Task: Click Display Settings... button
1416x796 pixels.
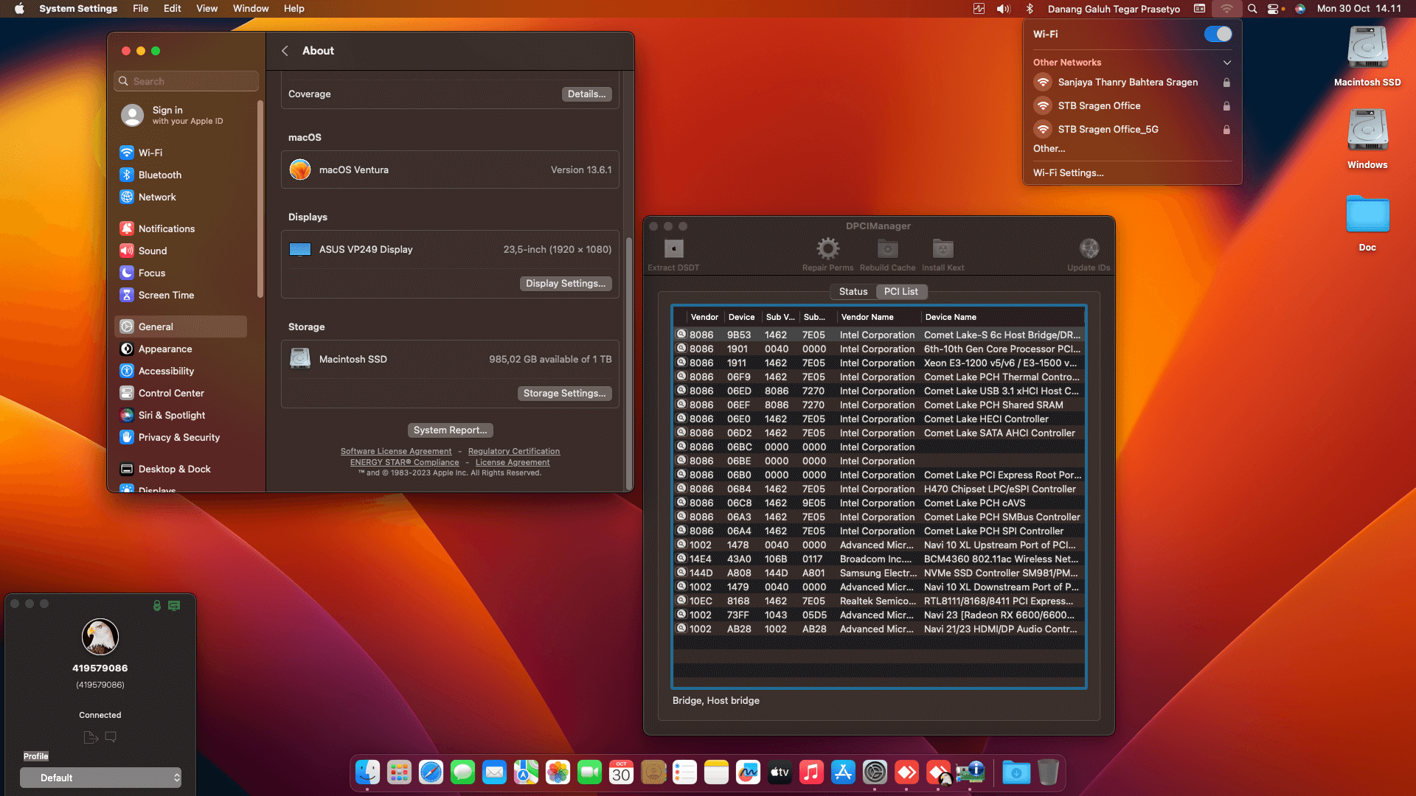Action: tap(565, 284)
